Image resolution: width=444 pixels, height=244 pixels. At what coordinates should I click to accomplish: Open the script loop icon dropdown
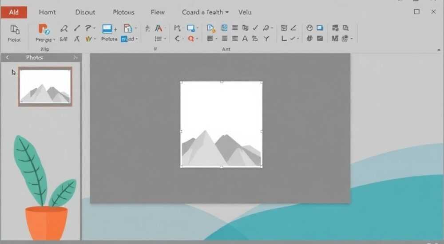(272, 28)
